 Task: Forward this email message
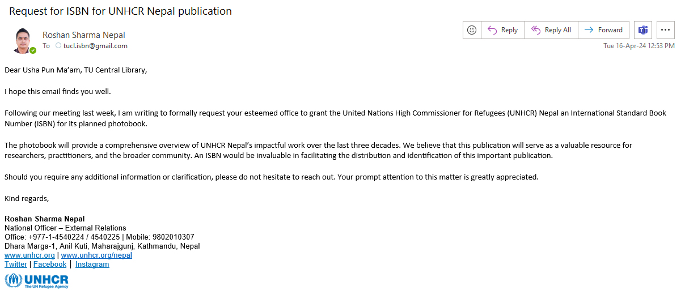click(603, 30)
